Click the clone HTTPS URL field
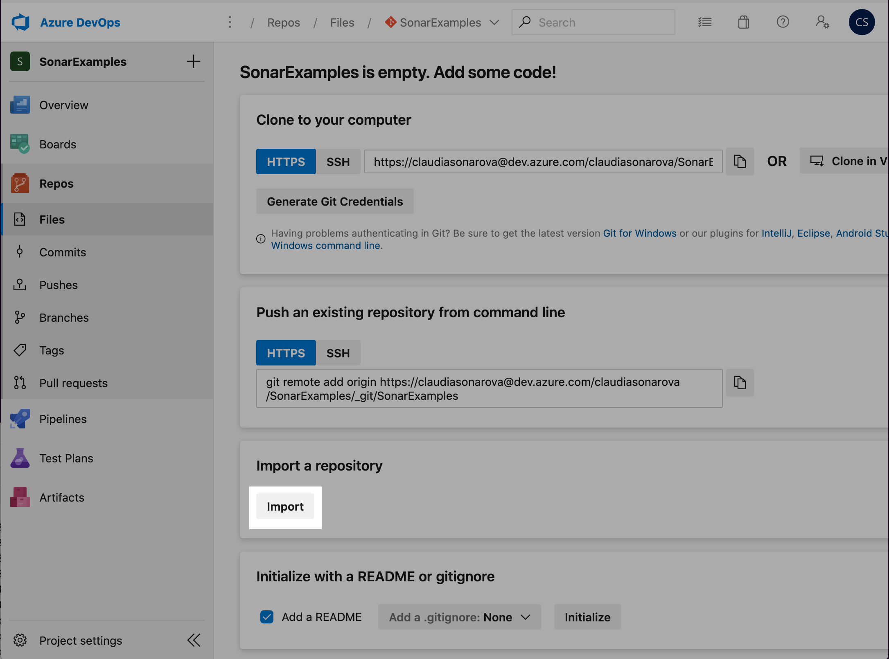 point(543,161)
